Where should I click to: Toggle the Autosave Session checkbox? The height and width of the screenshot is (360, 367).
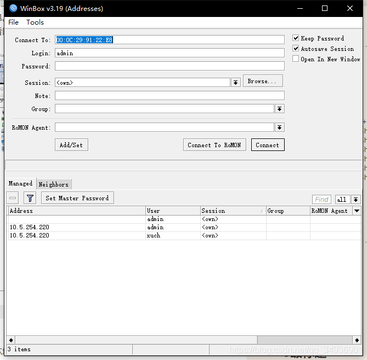(x=296, y=48)
